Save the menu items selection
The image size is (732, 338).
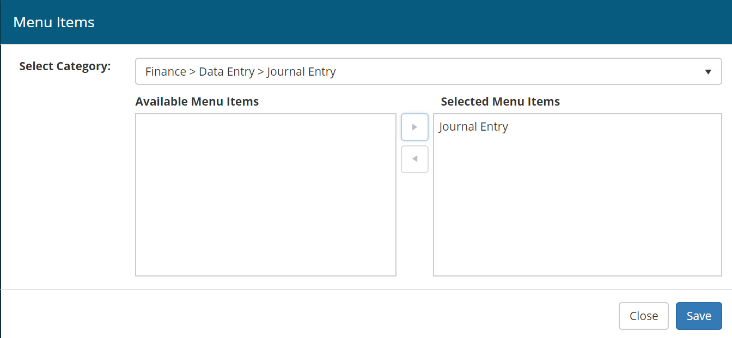click(698, 316)
